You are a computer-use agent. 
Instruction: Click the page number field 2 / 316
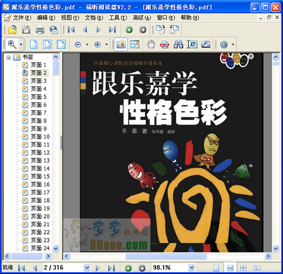pos(64,268)
